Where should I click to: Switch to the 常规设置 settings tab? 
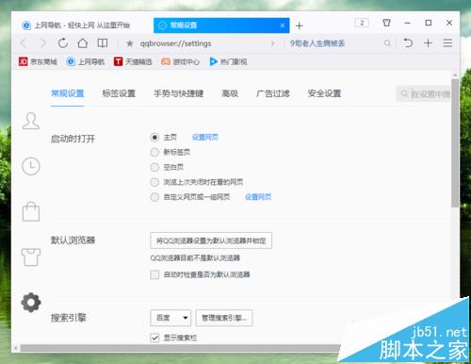point(68,93)
